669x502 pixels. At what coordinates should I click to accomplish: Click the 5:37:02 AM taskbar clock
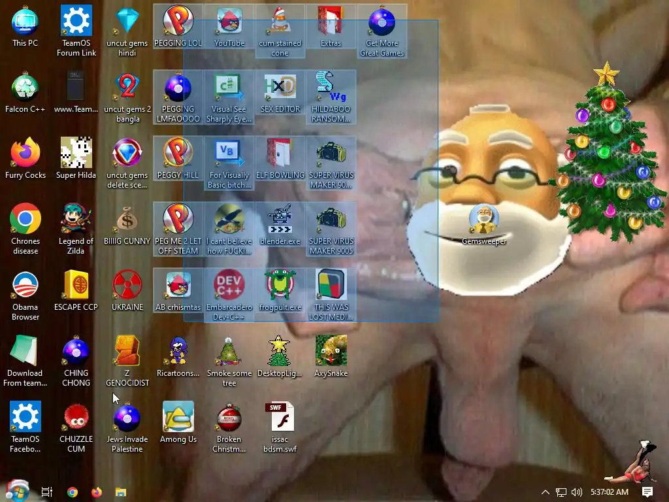(610, 492)
